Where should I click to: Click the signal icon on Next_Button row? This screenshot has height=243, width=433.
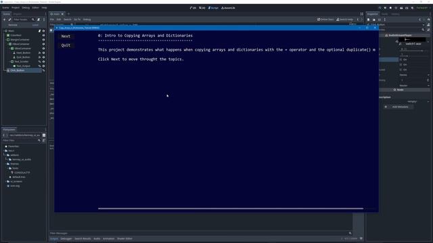click(x=39, y=53)
